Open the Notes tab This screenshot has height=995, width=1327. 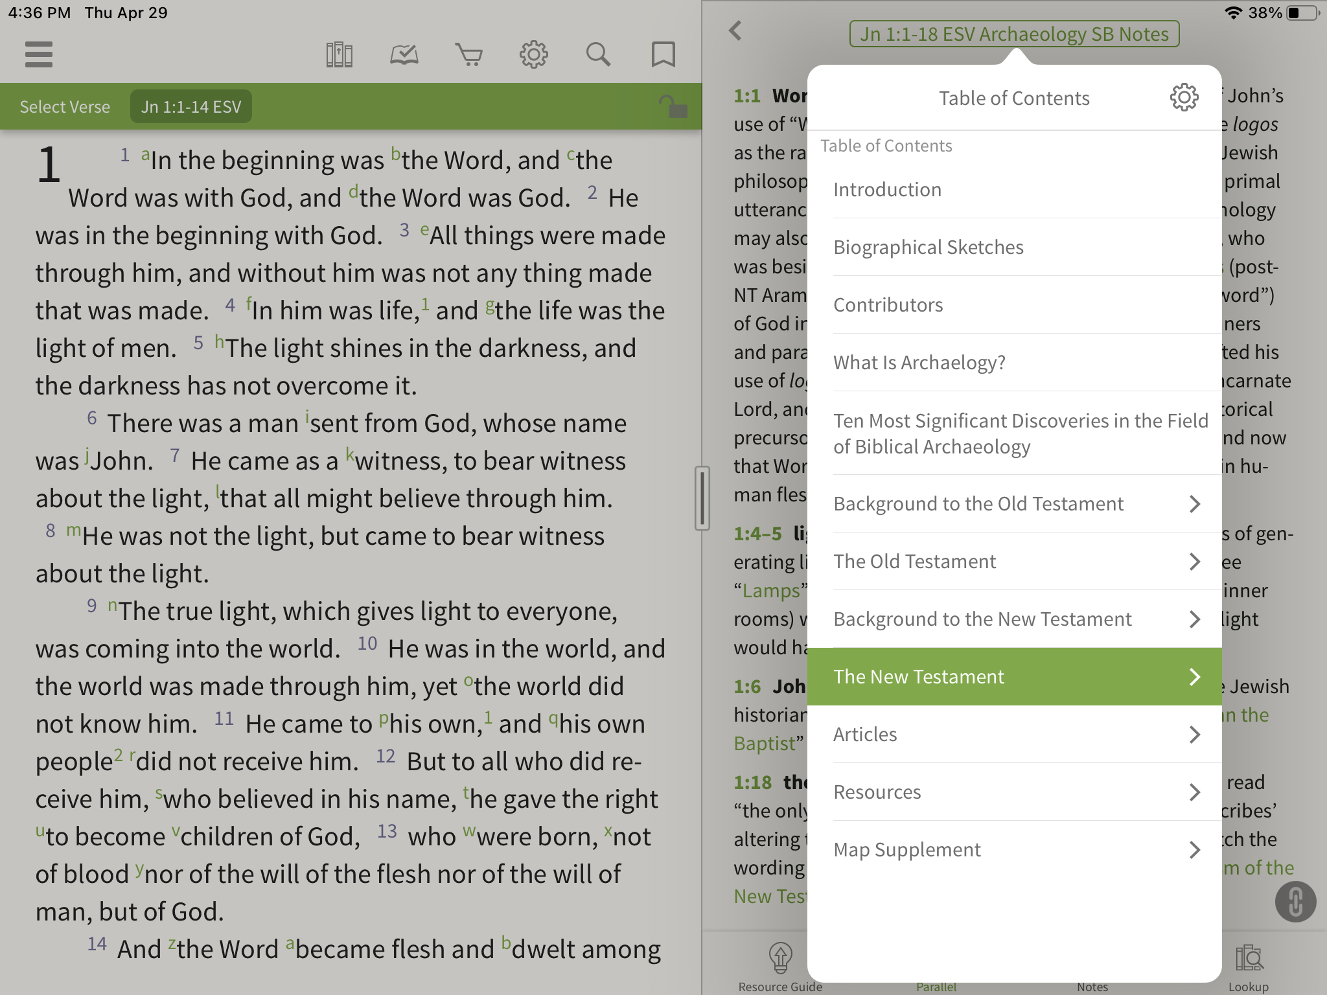(1092, 987)
